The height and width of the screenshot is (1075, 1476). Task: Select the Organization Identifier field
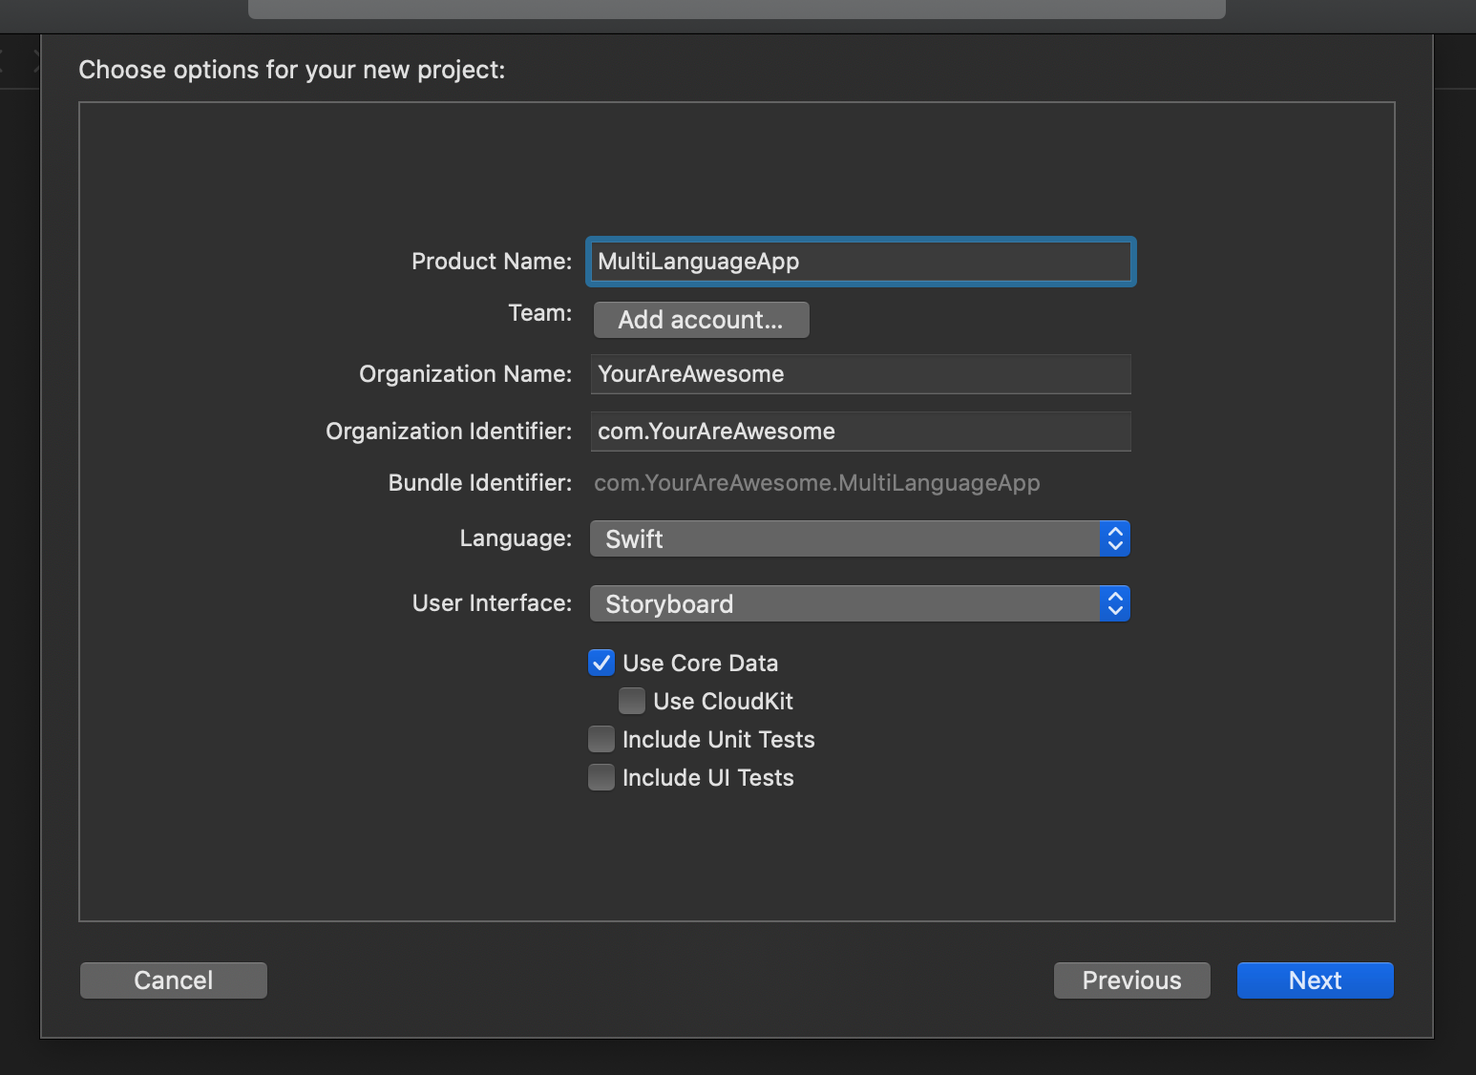click(x=860, y=432)
